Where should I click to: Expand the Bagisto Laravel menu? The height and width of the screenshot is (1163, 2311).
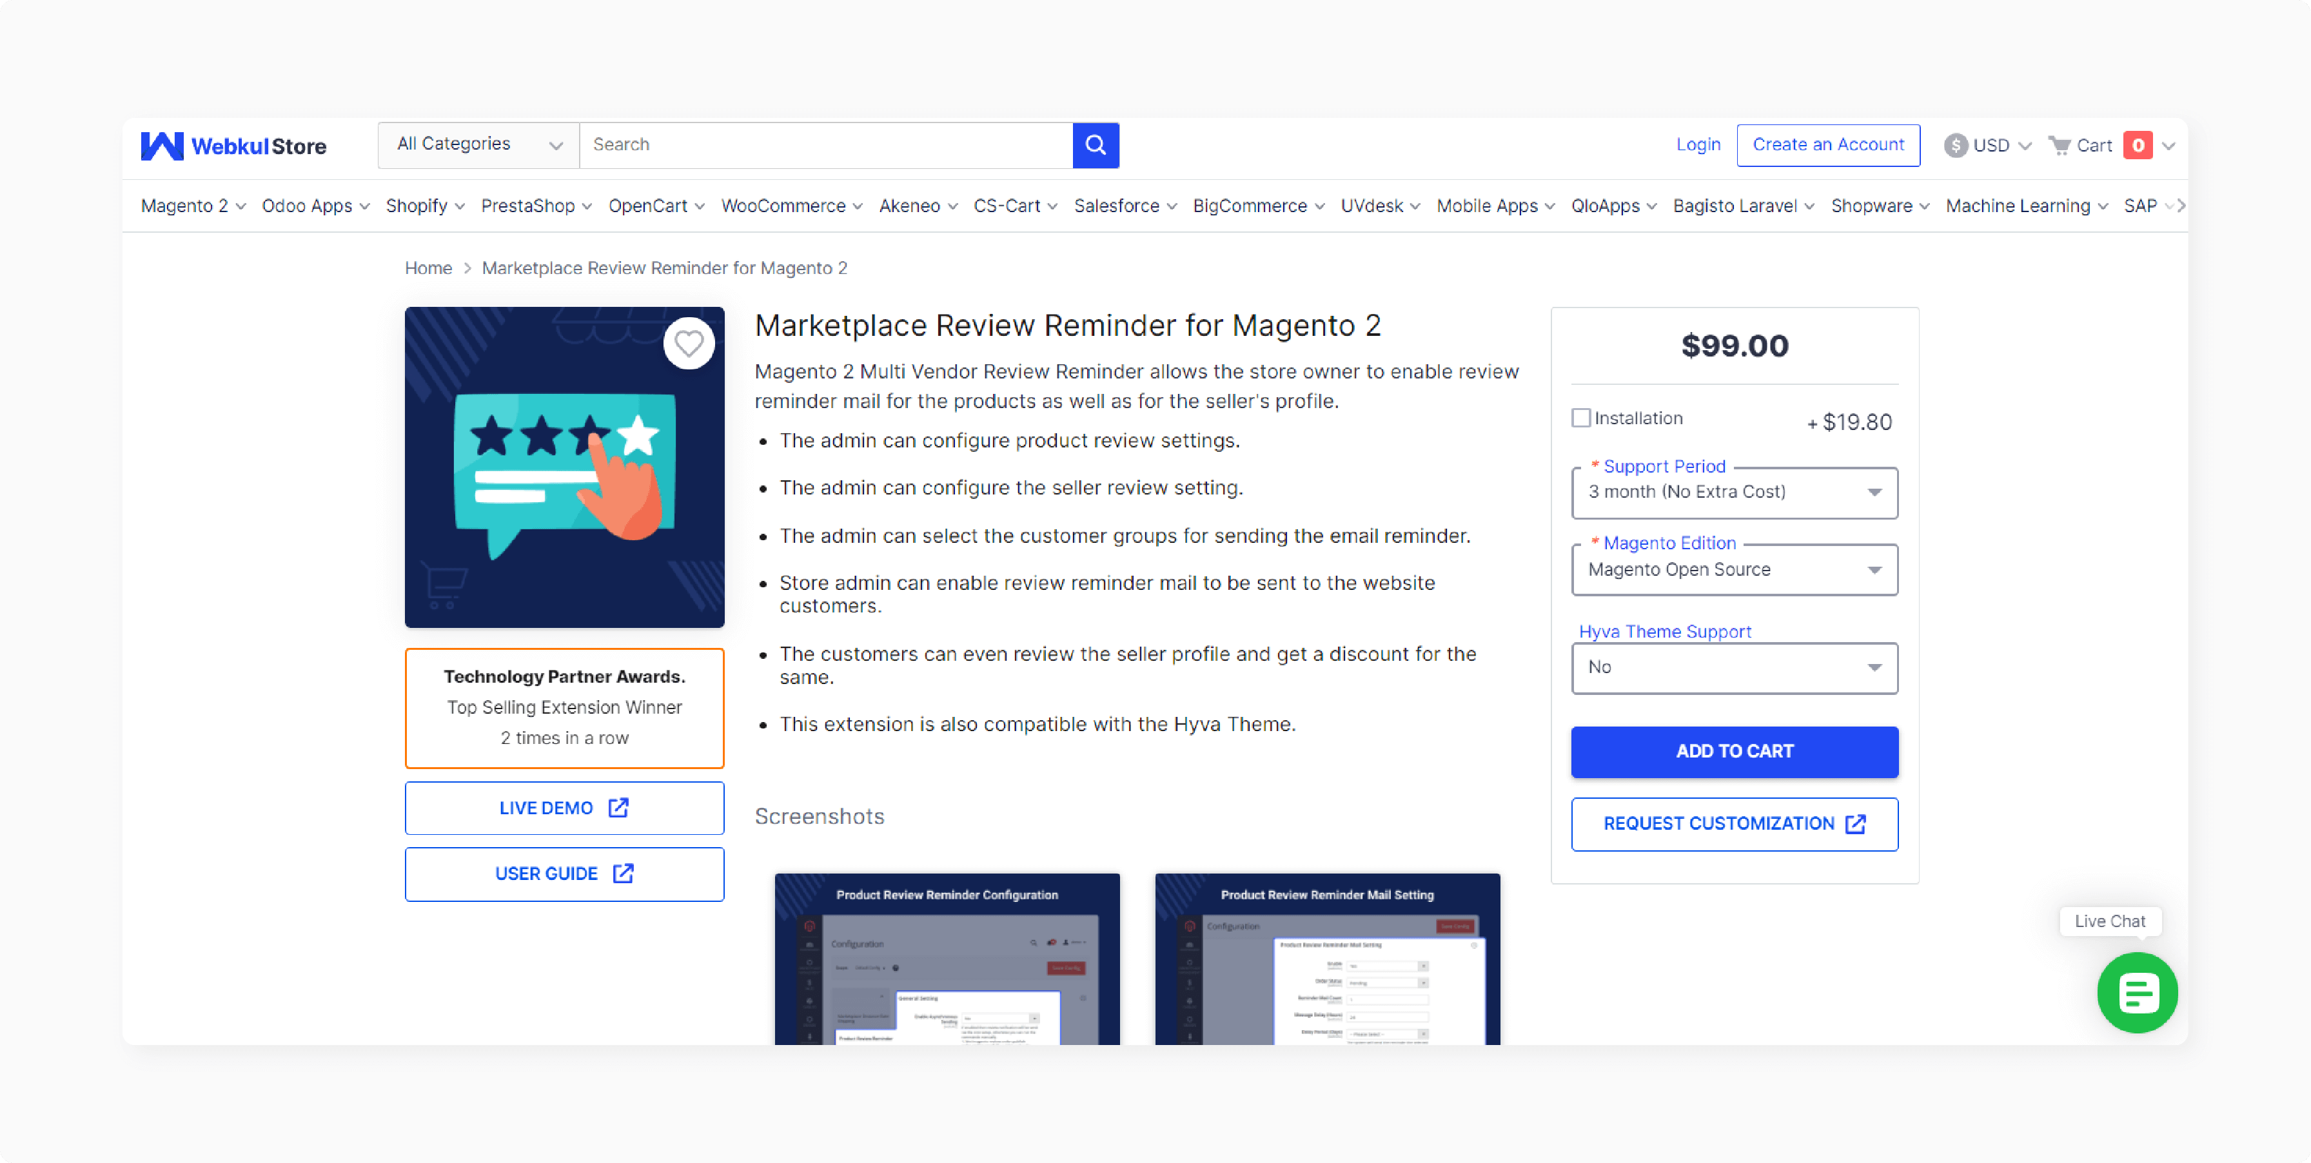click(1744, 206)
